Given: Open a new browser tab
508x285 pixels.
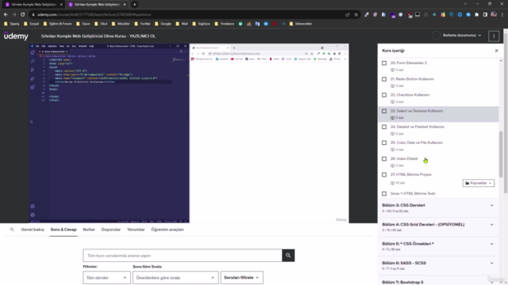Looking at the screenshot, I should pyautogui.click(x=134, y=5).
